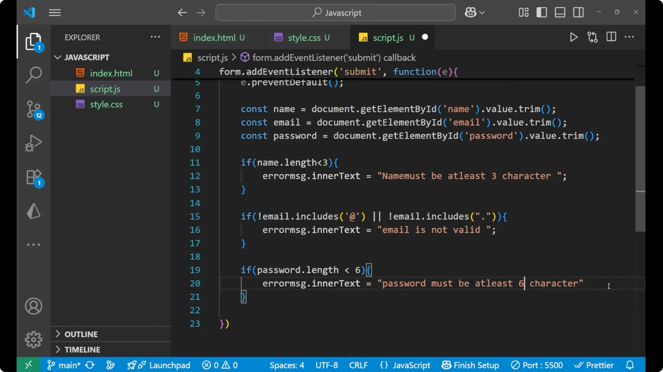The height and width of the screenshot is (372, 663).
Task: Run the script.js file
Action: click(x=574, y=37)
